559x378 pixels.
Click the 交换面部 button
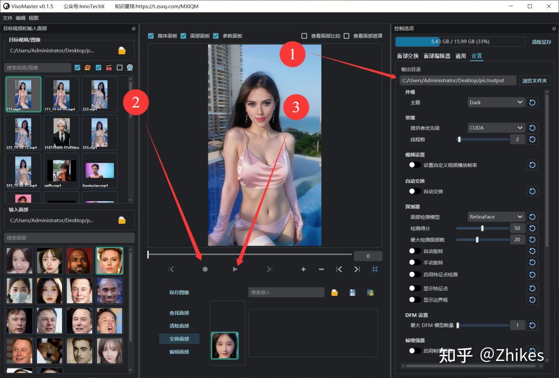pos(179,339)
